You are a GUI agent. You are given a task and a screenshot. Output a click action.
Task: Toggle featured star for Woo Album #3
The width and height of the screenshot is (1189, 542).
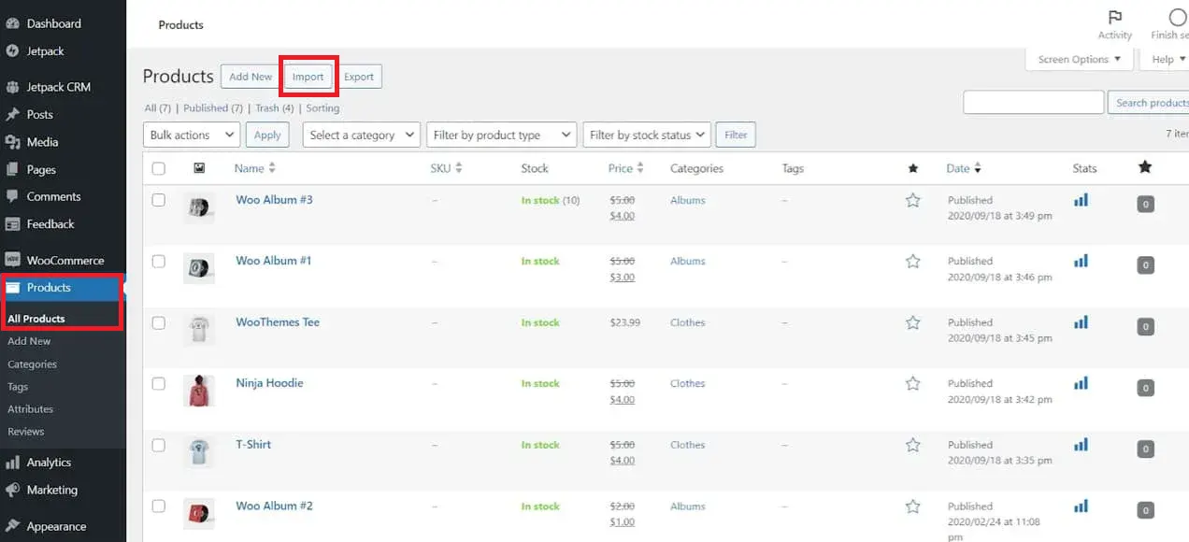click(x=913, y=200)
